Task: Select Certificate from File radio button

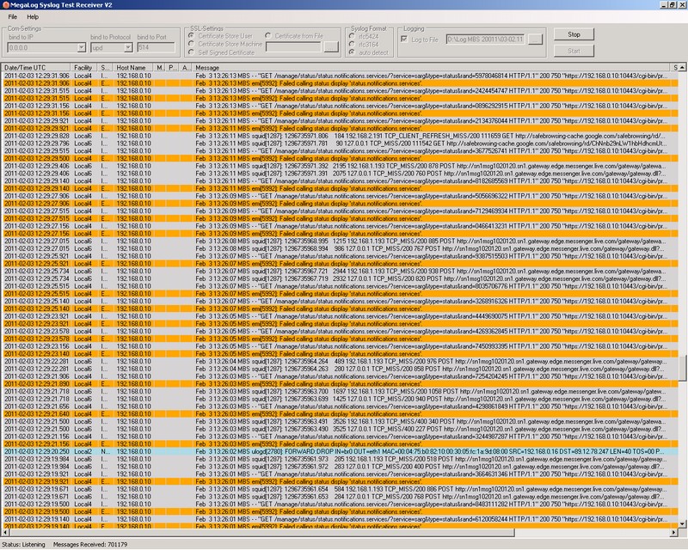Action: [x=268, y=35]
